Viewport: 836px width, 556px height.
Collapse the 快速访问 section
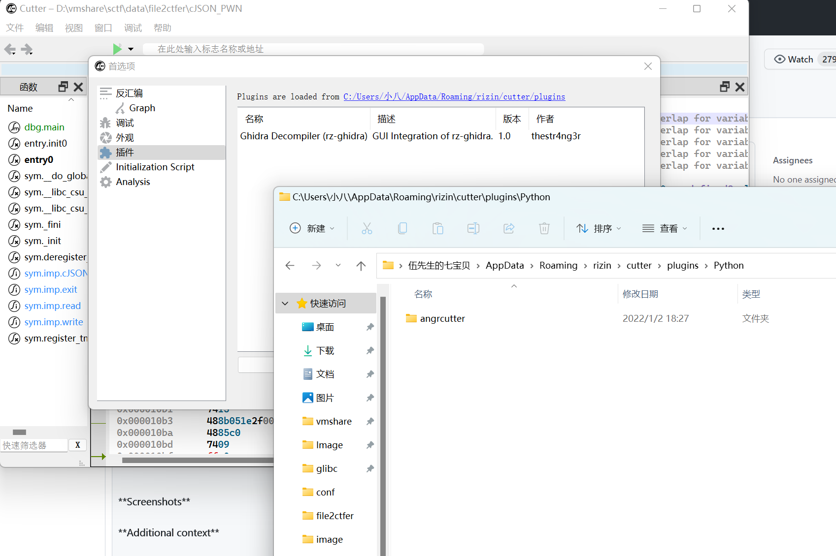point(285,303)
